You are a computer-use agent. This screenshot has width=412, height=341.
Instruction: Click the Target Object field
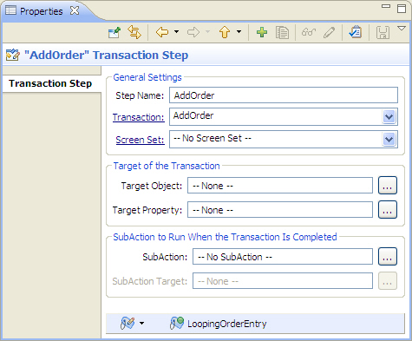[x=280, y=186]
